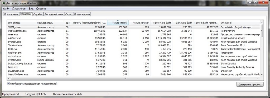Viewport: 270px width, 98px height.
Task: Sort by the ЦП column header
Action: pyautogui.click(x=67, y=23)
